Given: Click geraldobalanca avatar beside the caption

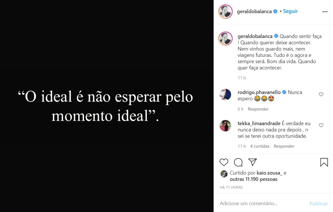Looking at the screenshot, I should click(226, 39).
